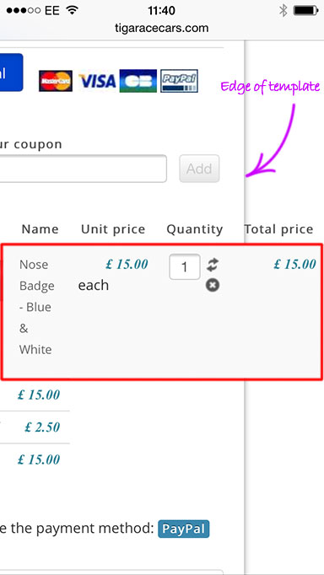Click the quantity field showing 1
Viewport: 324px width, 575px height.
coord(185,266)
